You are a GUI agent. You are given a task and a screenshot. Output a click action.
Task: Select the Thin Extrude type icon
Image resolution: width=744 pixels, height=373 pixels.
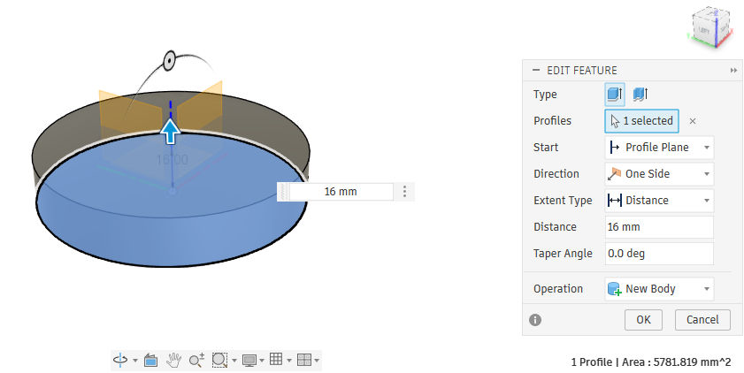tap(640, 95)
